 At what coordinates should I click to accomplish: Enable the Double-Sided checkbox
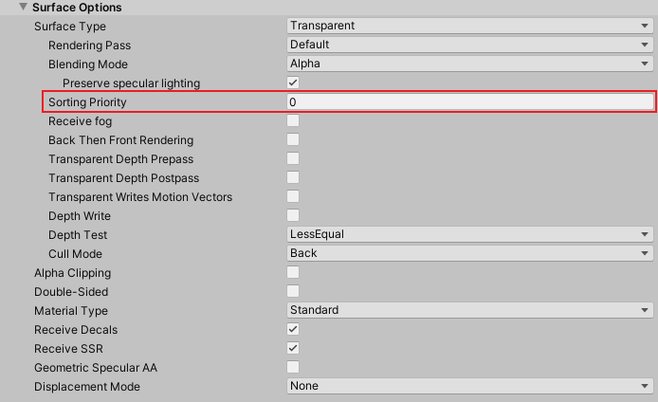coord(294,291)
